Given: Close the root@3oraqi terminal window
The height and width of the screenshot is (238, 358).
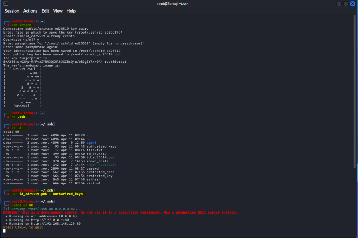Looking at the screenshot, I should [352, 3].
